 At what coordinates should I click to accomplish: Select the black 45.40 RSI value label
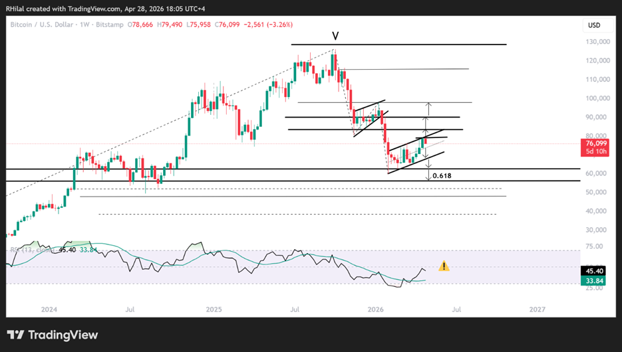pyautogui.click(x=595, y=271)
